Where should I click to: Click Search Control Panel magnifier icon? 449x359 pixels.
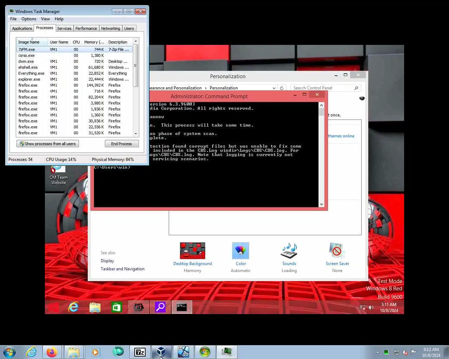pyautogui.click(x=356, y=88)
